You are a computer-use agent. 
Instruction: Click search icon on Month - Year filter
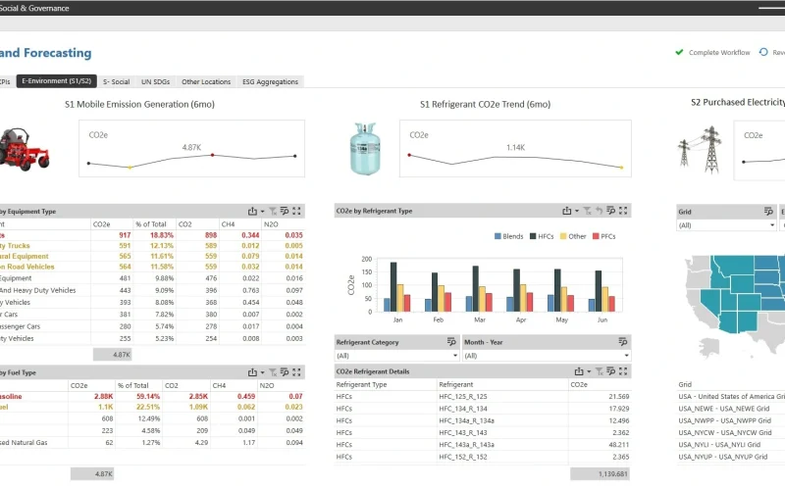[622, 342]
